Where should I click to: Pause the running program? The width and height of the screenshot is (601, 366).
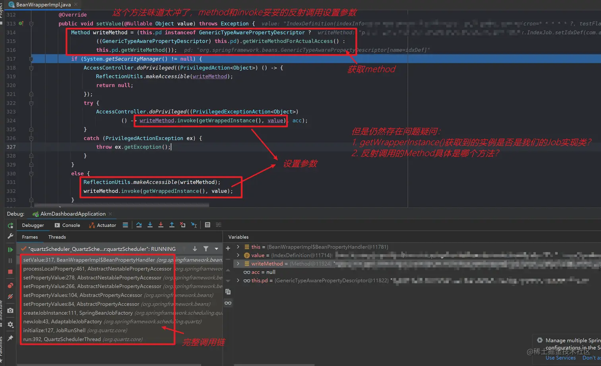point(10,261)
